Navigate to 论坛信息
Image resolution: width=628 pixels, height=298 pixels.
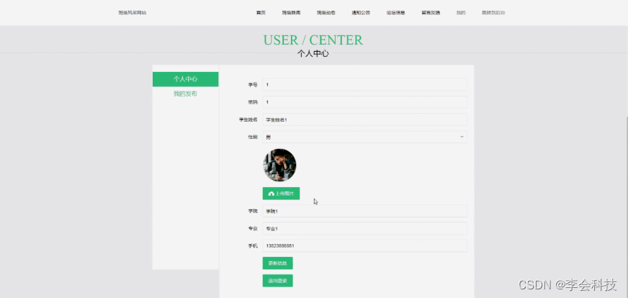pyautogui.click(x=395, y=13)
